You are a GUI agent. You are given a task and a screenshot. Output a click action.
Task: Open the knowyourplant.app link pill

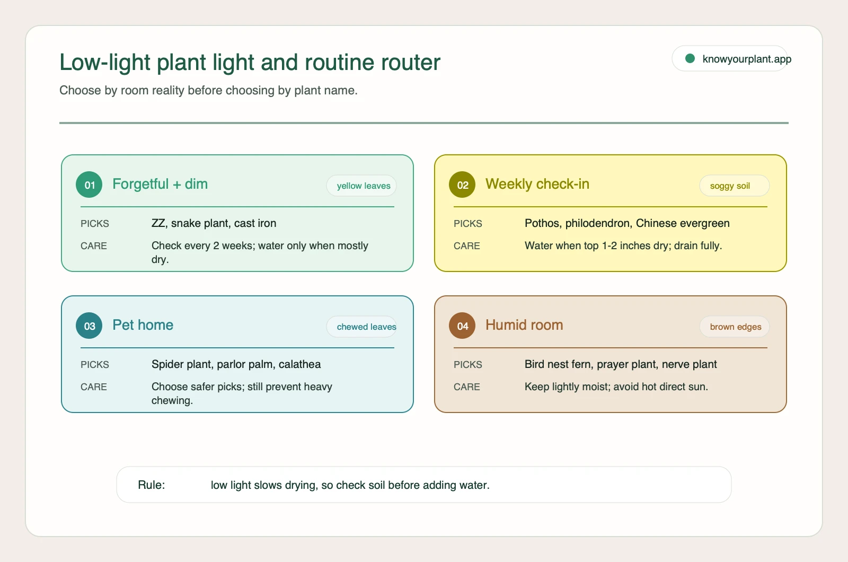click(x=730, y=58)
